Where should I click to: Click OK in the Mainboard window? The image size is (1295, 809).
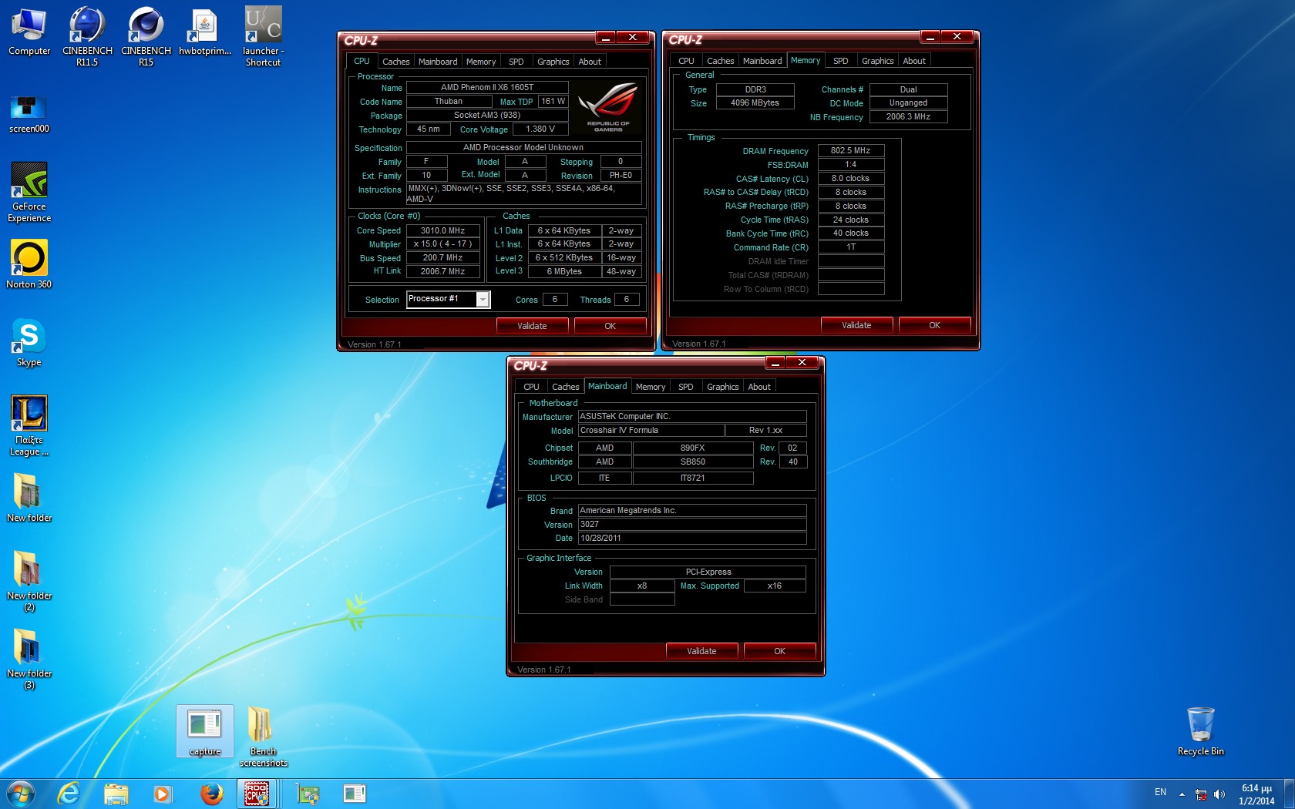(779, 651)
